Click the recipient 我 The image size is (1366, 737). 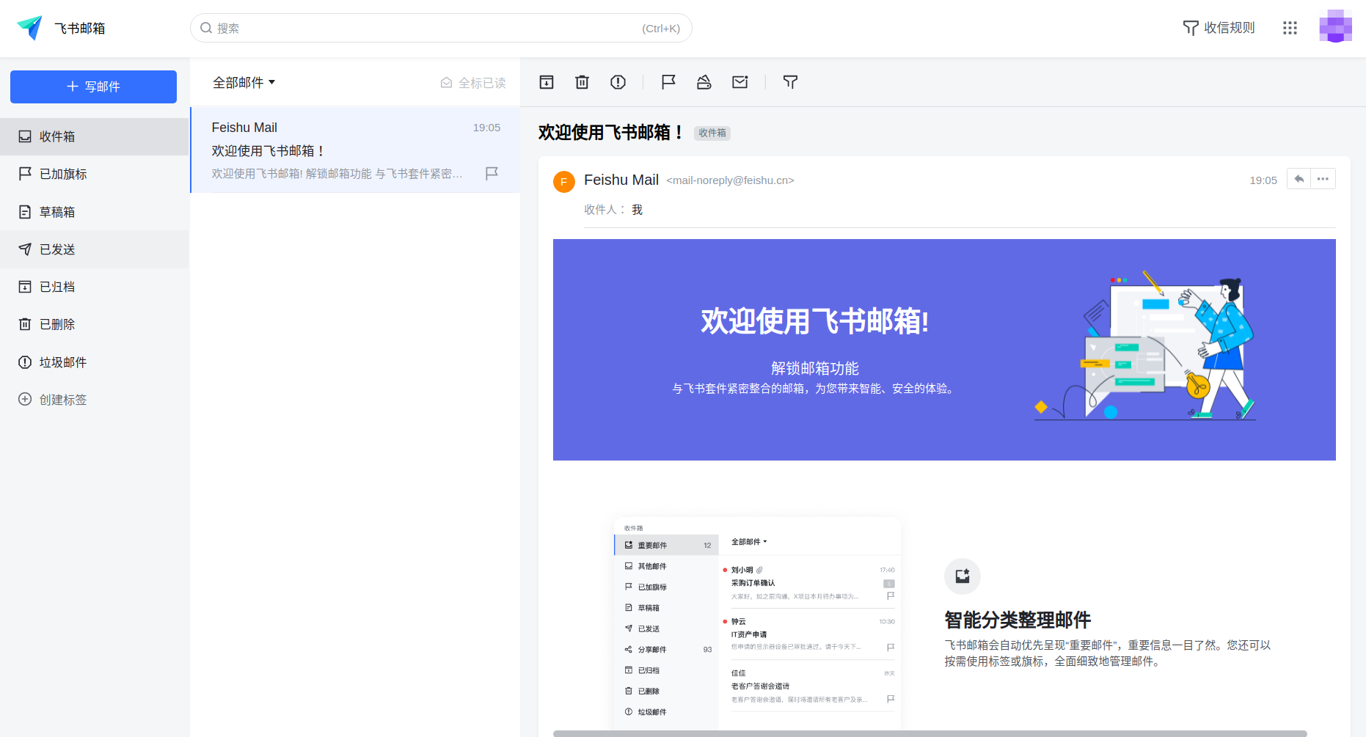click(x=637, y=210)
